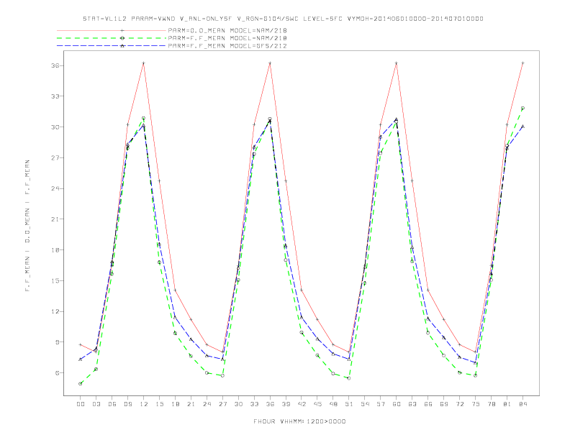Click the x-axis title FHOUR VHHMM:1200>0000
570x440 pixels.
click(x=299, y=421)
